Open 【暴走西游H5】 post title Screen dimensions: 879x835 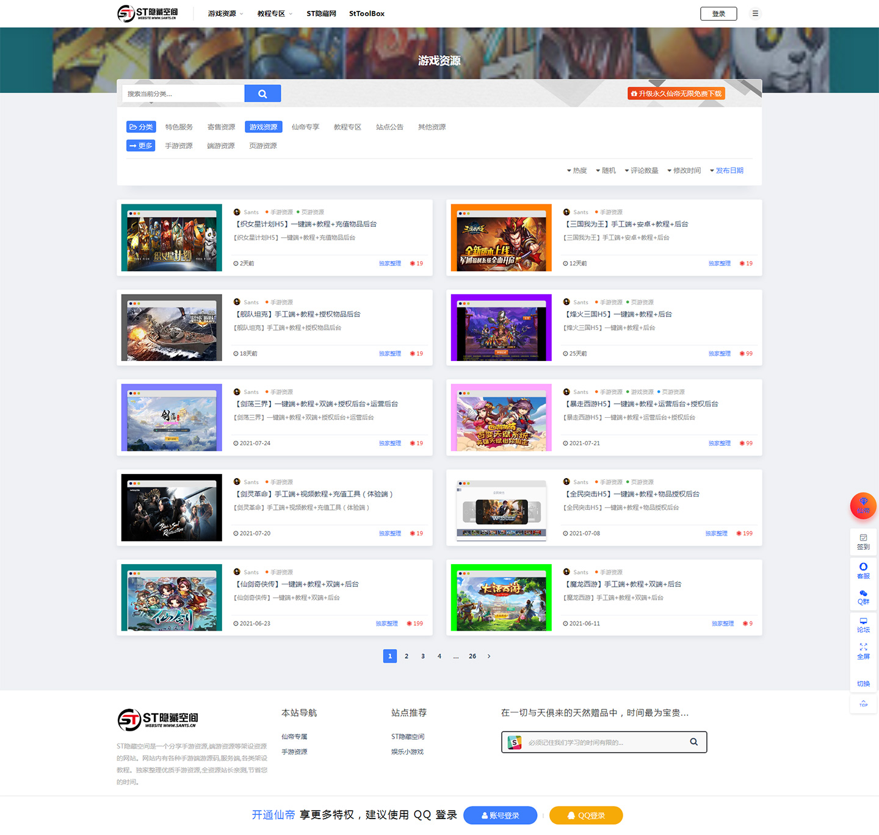pos(641,404)
